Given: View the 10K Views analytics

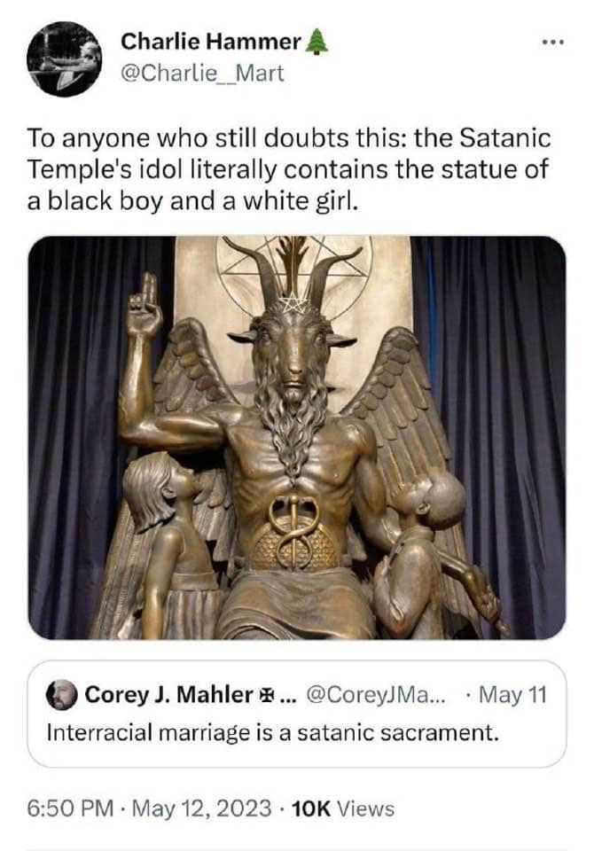Looking at the screenshot, I should point(343,808).
